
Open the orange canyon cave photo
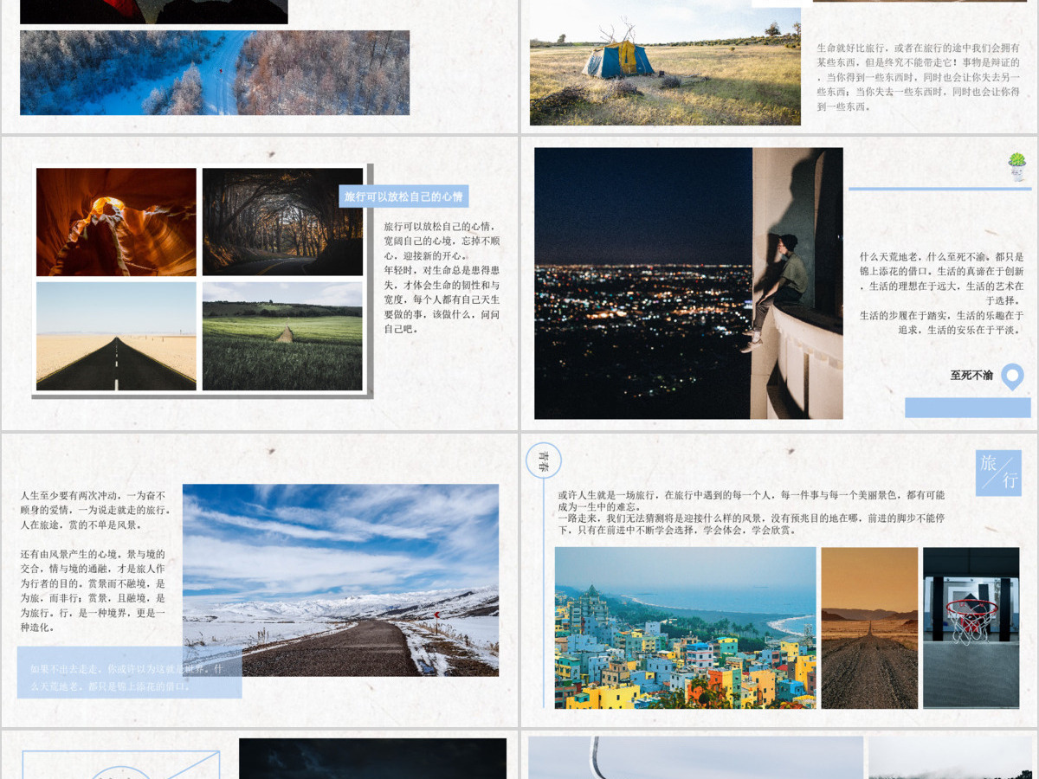coord(116,222)
